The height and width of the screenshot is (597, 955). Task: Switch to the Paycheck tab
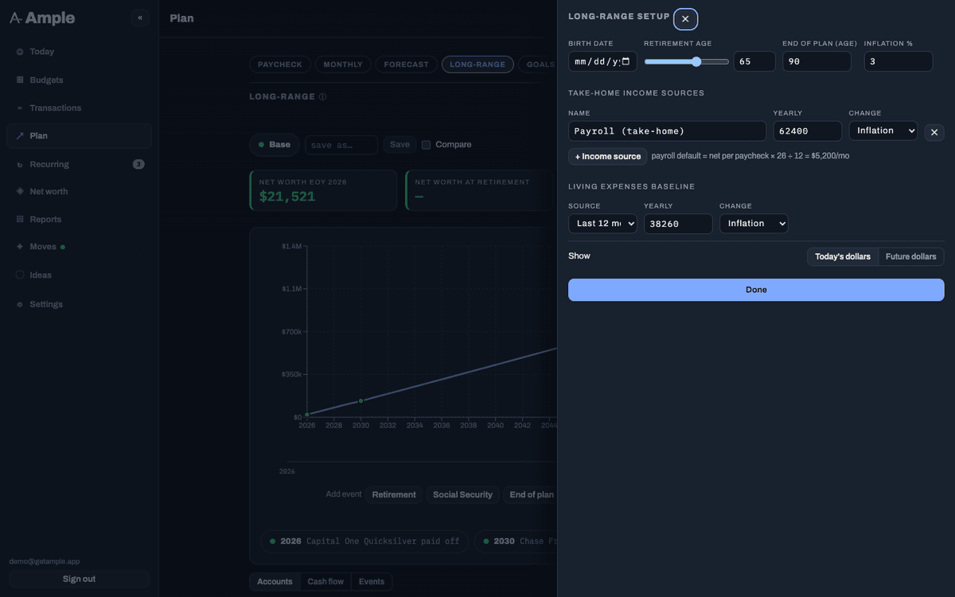click(x=280, y=64)
